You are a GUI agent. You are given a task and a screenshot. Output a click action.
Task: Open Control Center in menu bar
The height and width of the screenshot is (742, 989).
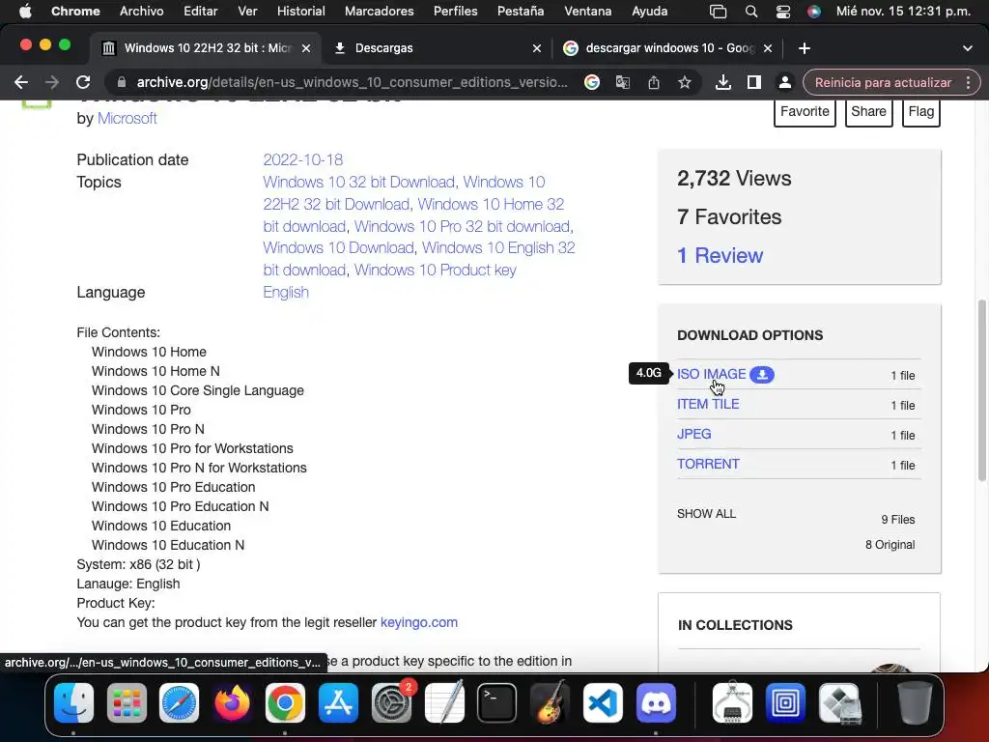click(782, 12)
